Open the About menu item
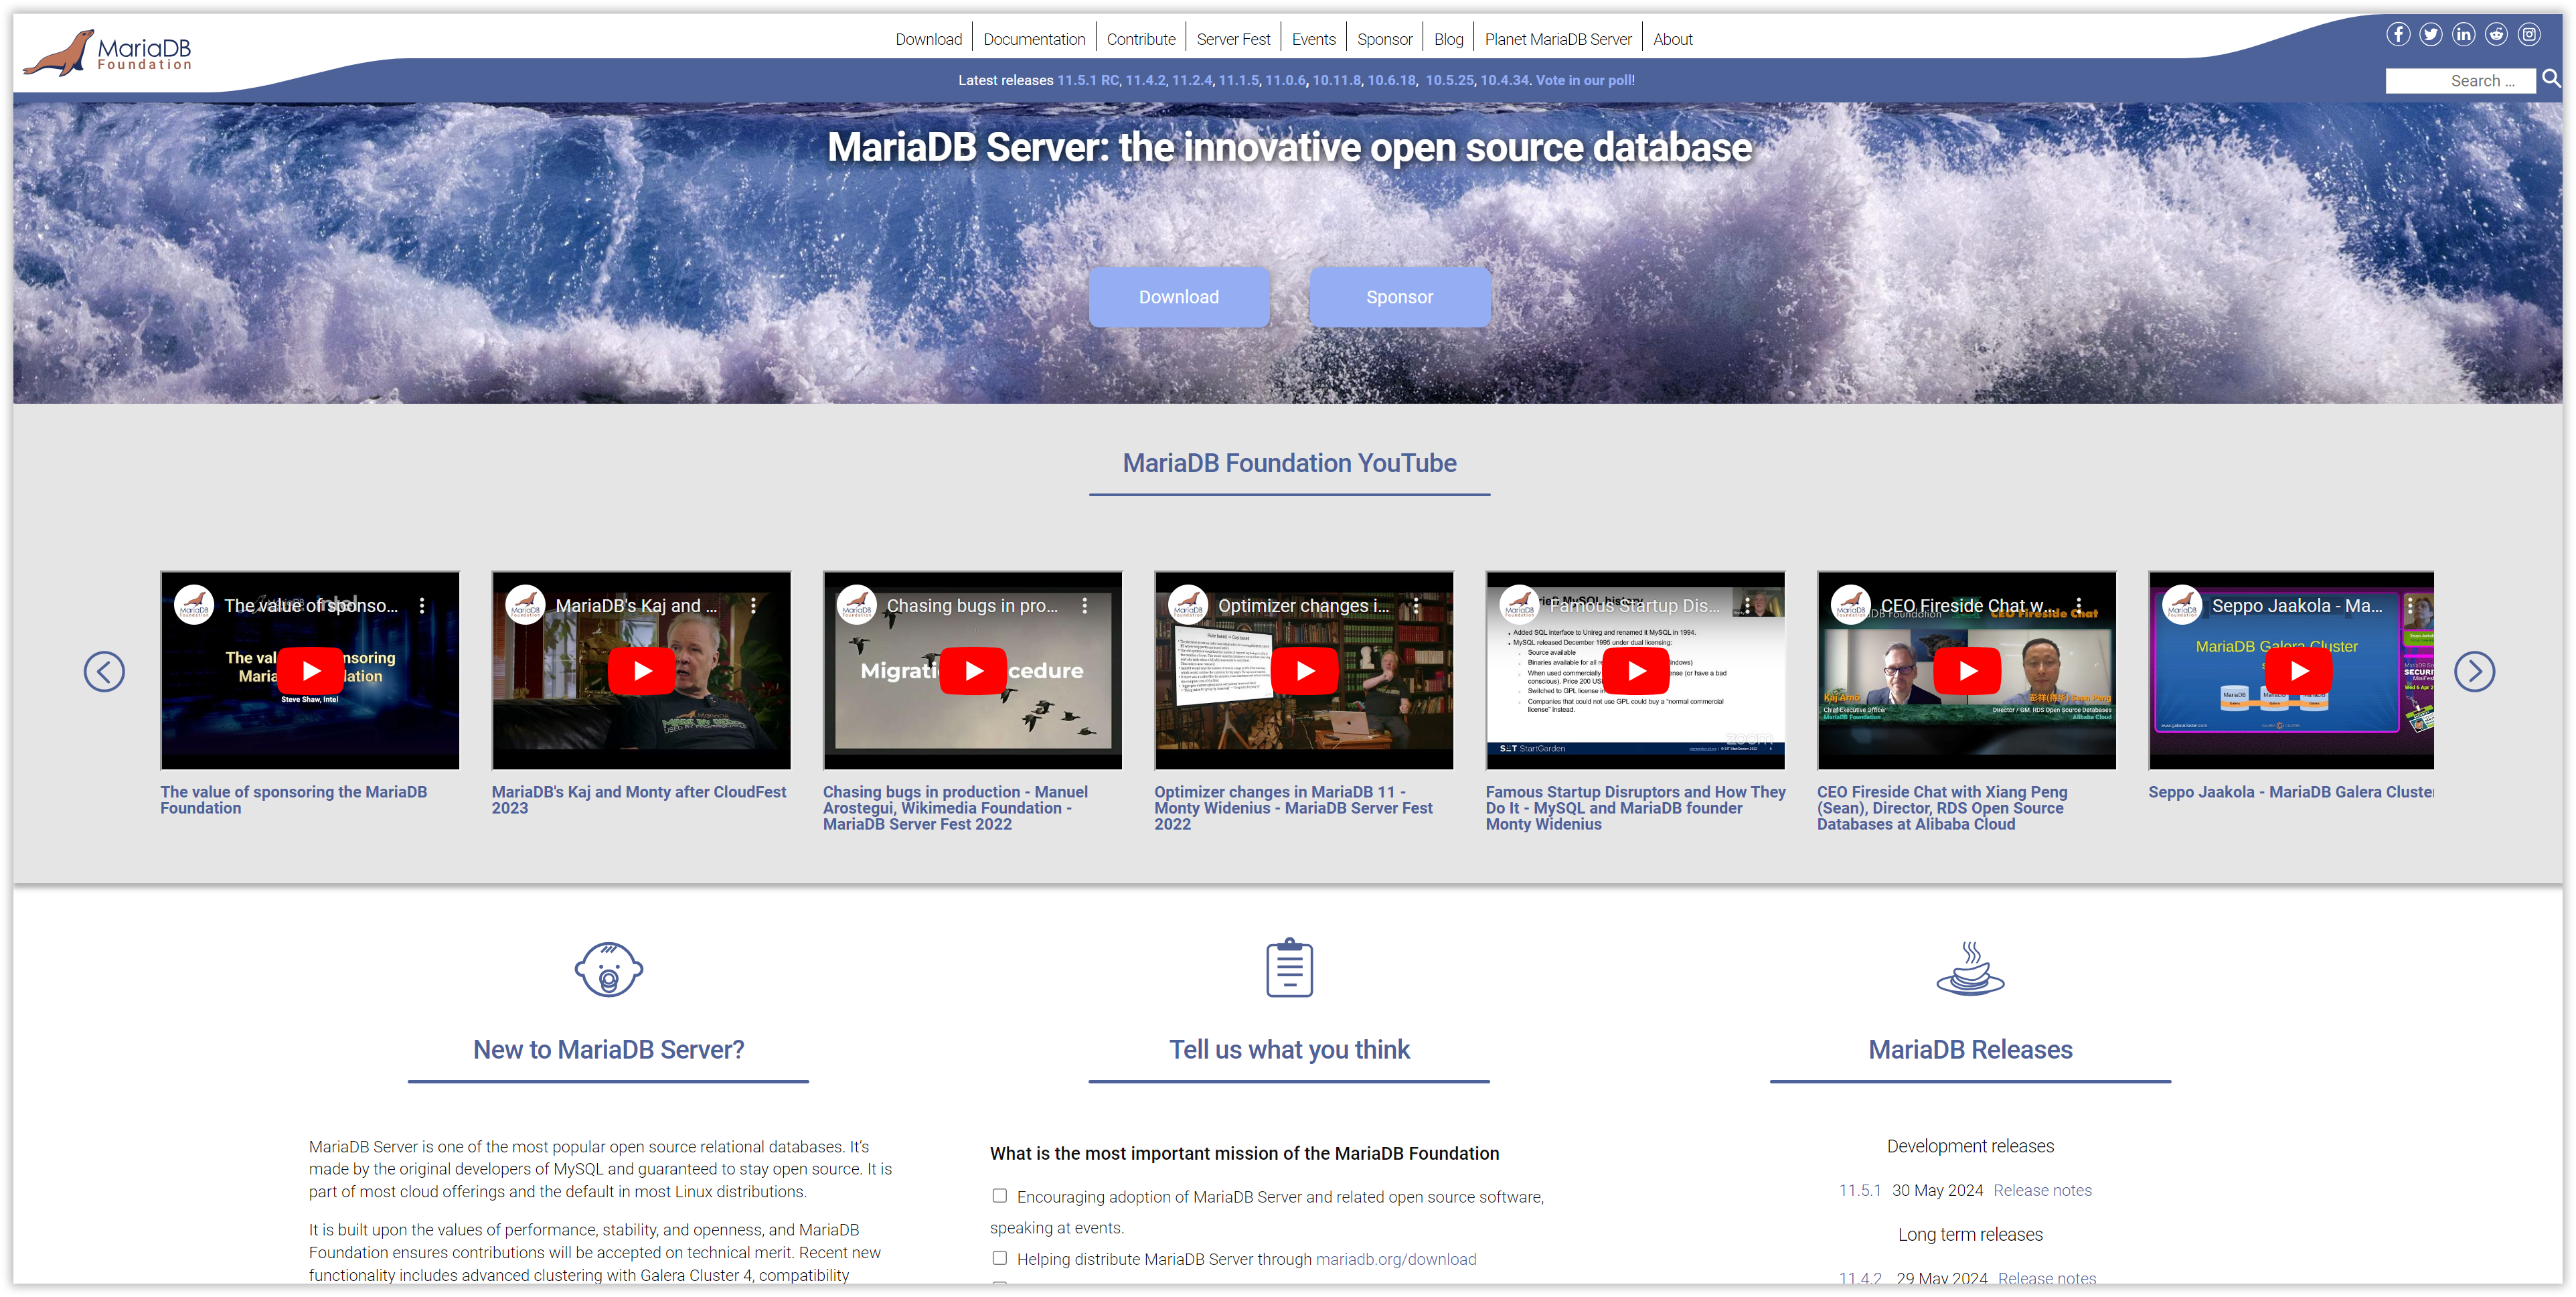Screen dimensions: 2576x1297 (1672, 39)
